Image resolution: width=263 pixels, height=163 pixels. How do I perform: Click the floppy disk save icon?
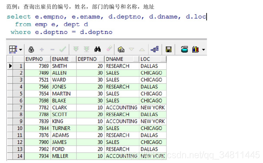(x=169, y=50)
